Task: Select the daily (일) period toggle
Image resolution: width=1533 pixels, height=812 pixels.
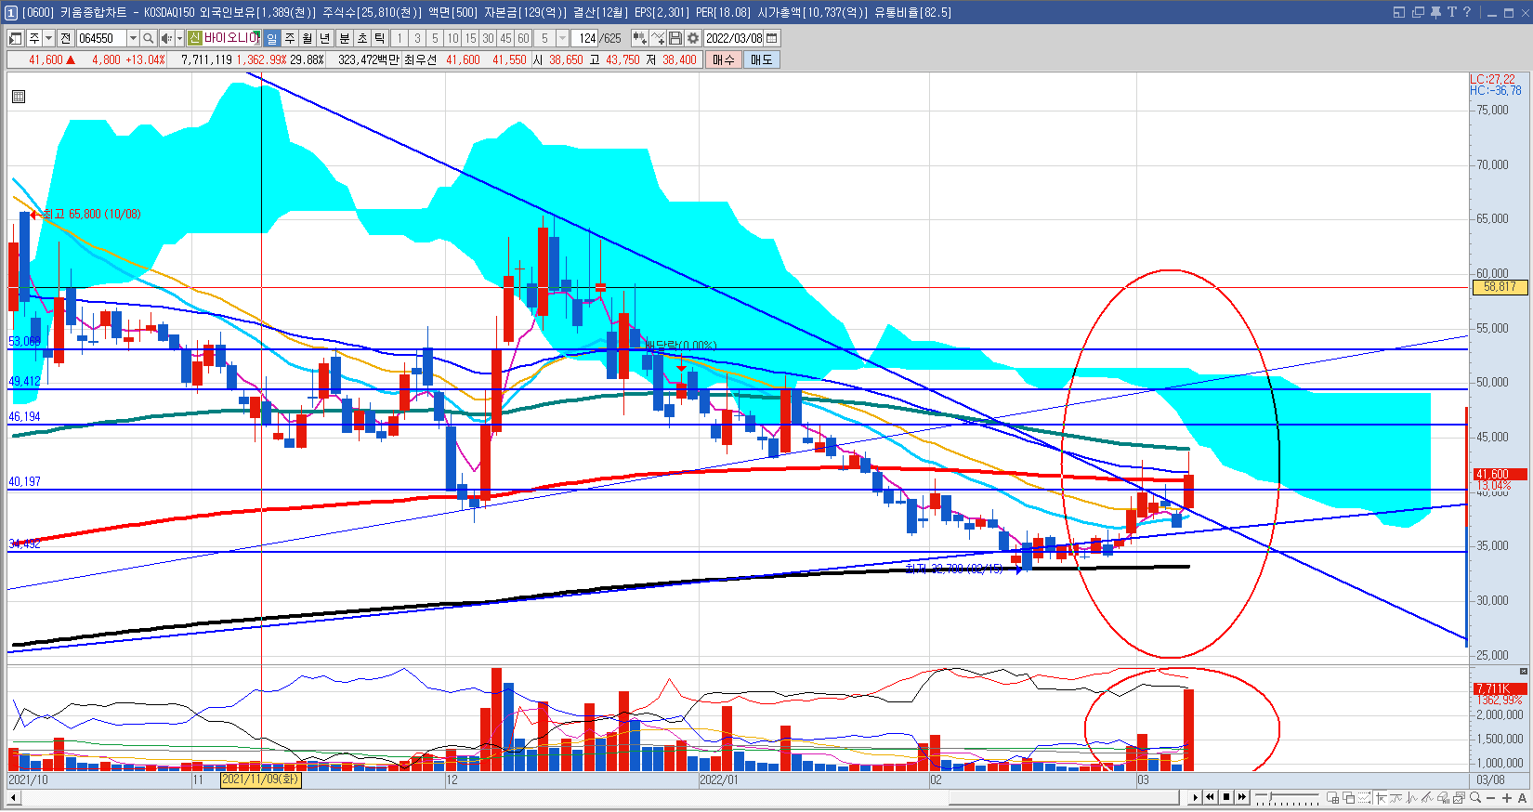Action: coord(271,38)
